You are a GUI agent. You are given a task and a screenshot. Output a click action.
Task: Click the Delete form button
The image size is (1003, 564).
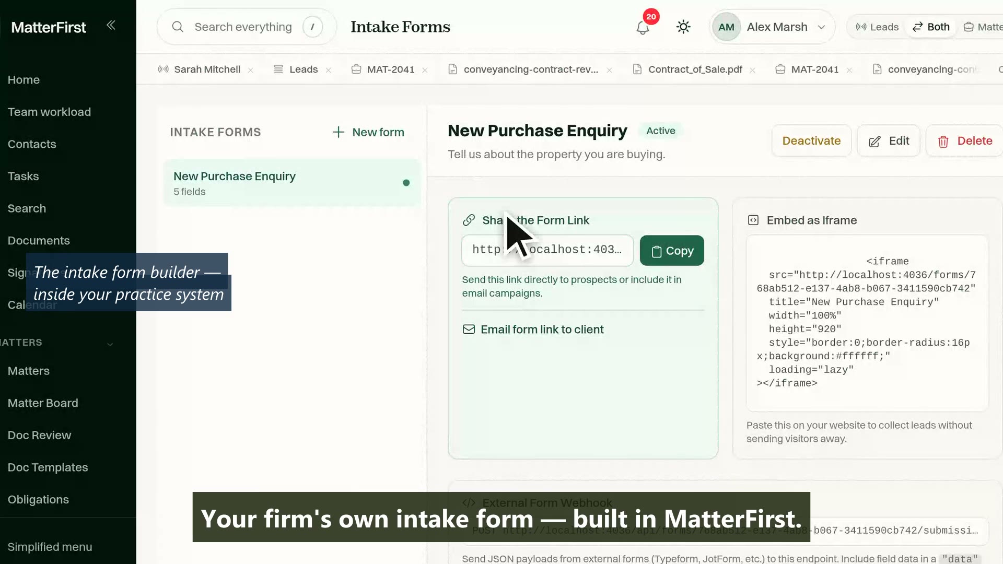[x=964, y=141]
